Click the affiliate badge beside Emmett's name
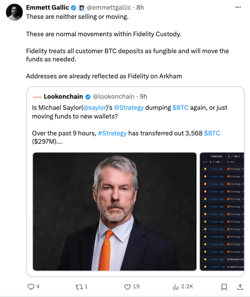This screenshot has height=297, width=250. (82, 8)
